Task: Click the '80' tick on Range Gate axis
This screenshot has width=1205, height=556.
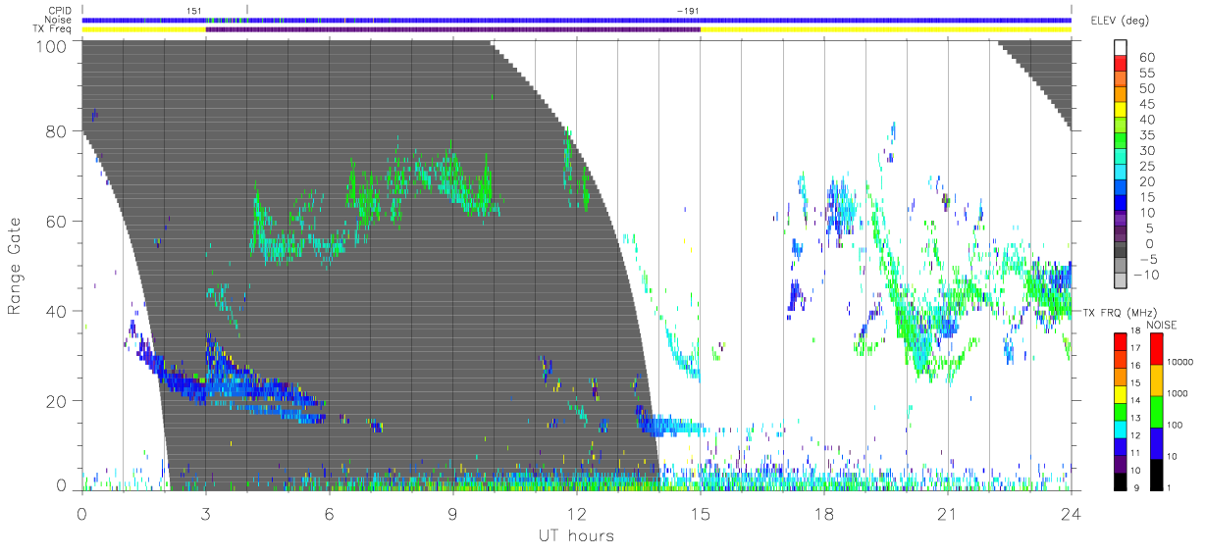Action: pos(57,131)
